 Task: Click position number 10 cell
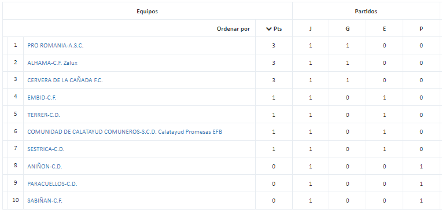(x=16, y=201)
